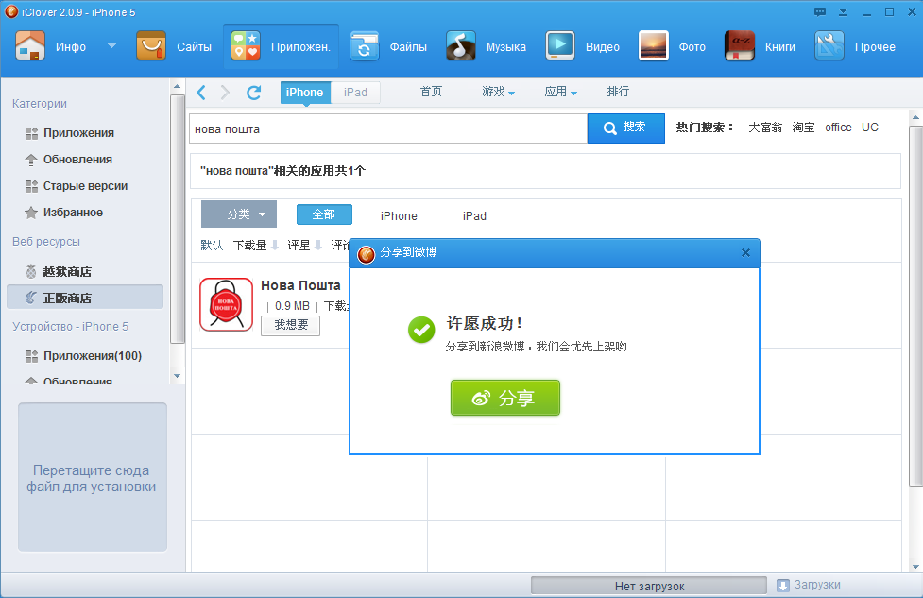Open the Музыка note icon
The width and height of the screenshot is (923, 598).
coord(461,46)
